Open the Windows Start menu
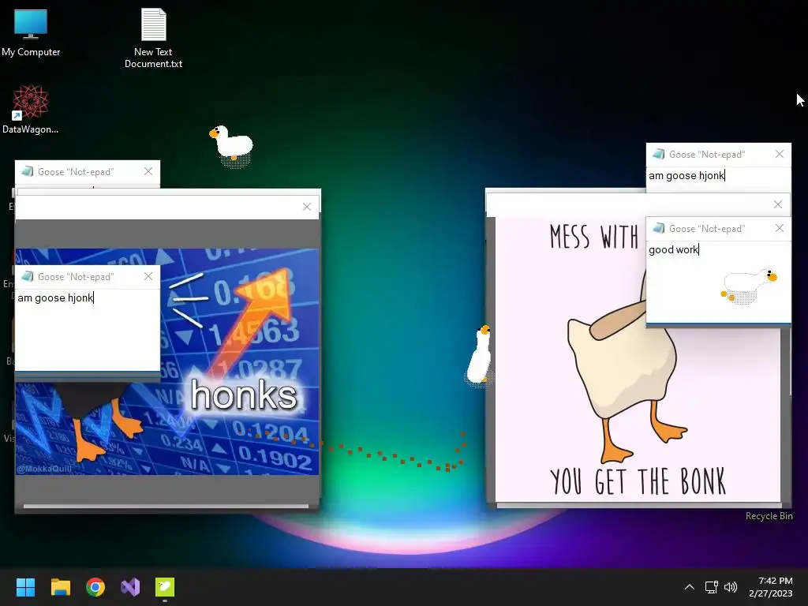Viewport: 808px width, 606px height. click(25, 587)
